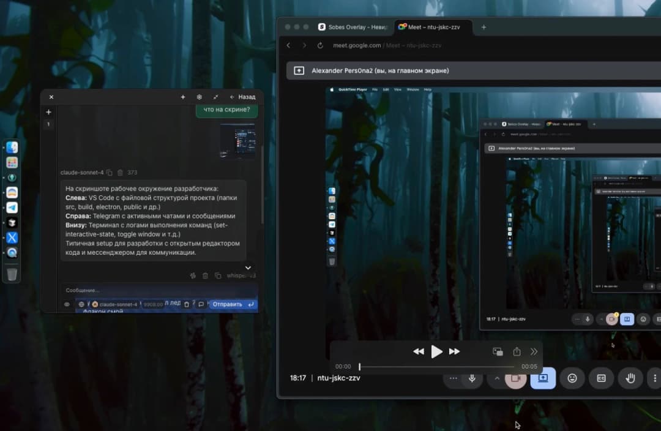The image size is (661, 431).
Task: Open a new browser tab with plus
Action: (x=484, y=27)
